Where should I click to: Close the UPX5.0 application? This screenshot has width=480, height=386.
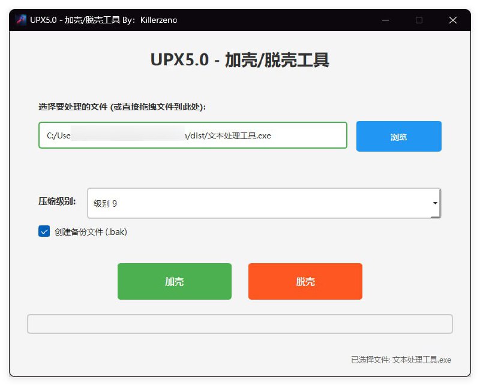tap(453, 20)
